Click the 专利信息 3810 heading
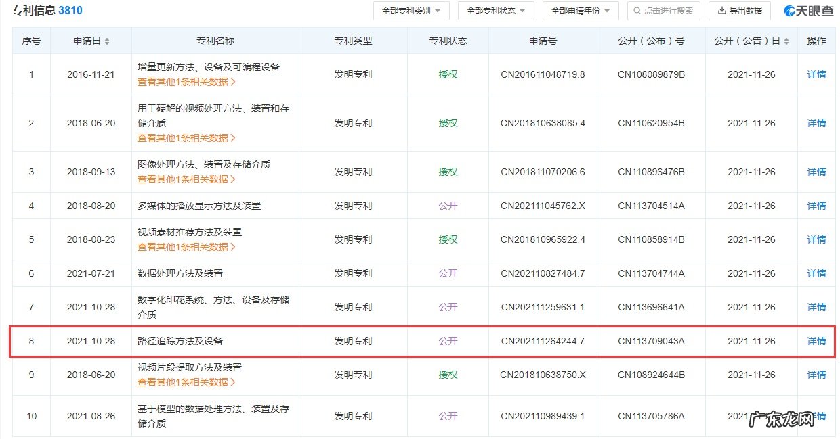 click(47, 11)
